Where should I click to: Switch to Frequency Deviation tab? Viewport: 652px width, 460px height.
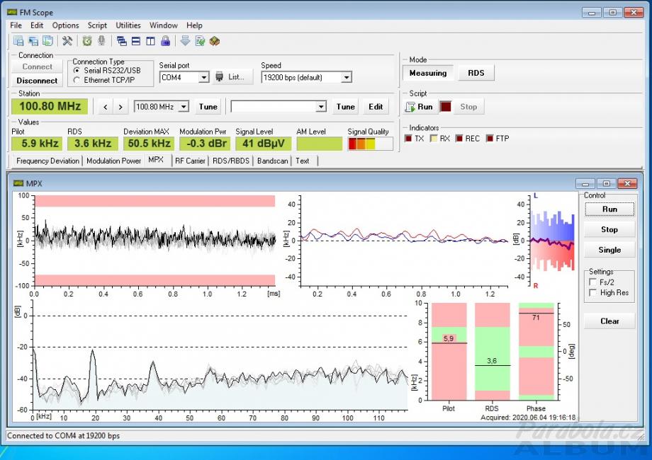(x=47, y=161)
